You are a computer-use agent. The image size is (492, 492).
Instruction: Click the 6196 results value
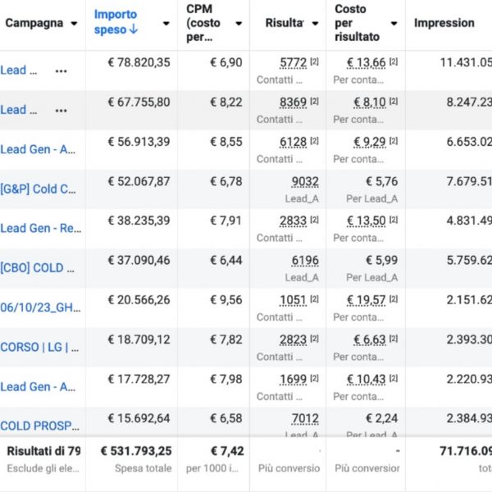305,261
